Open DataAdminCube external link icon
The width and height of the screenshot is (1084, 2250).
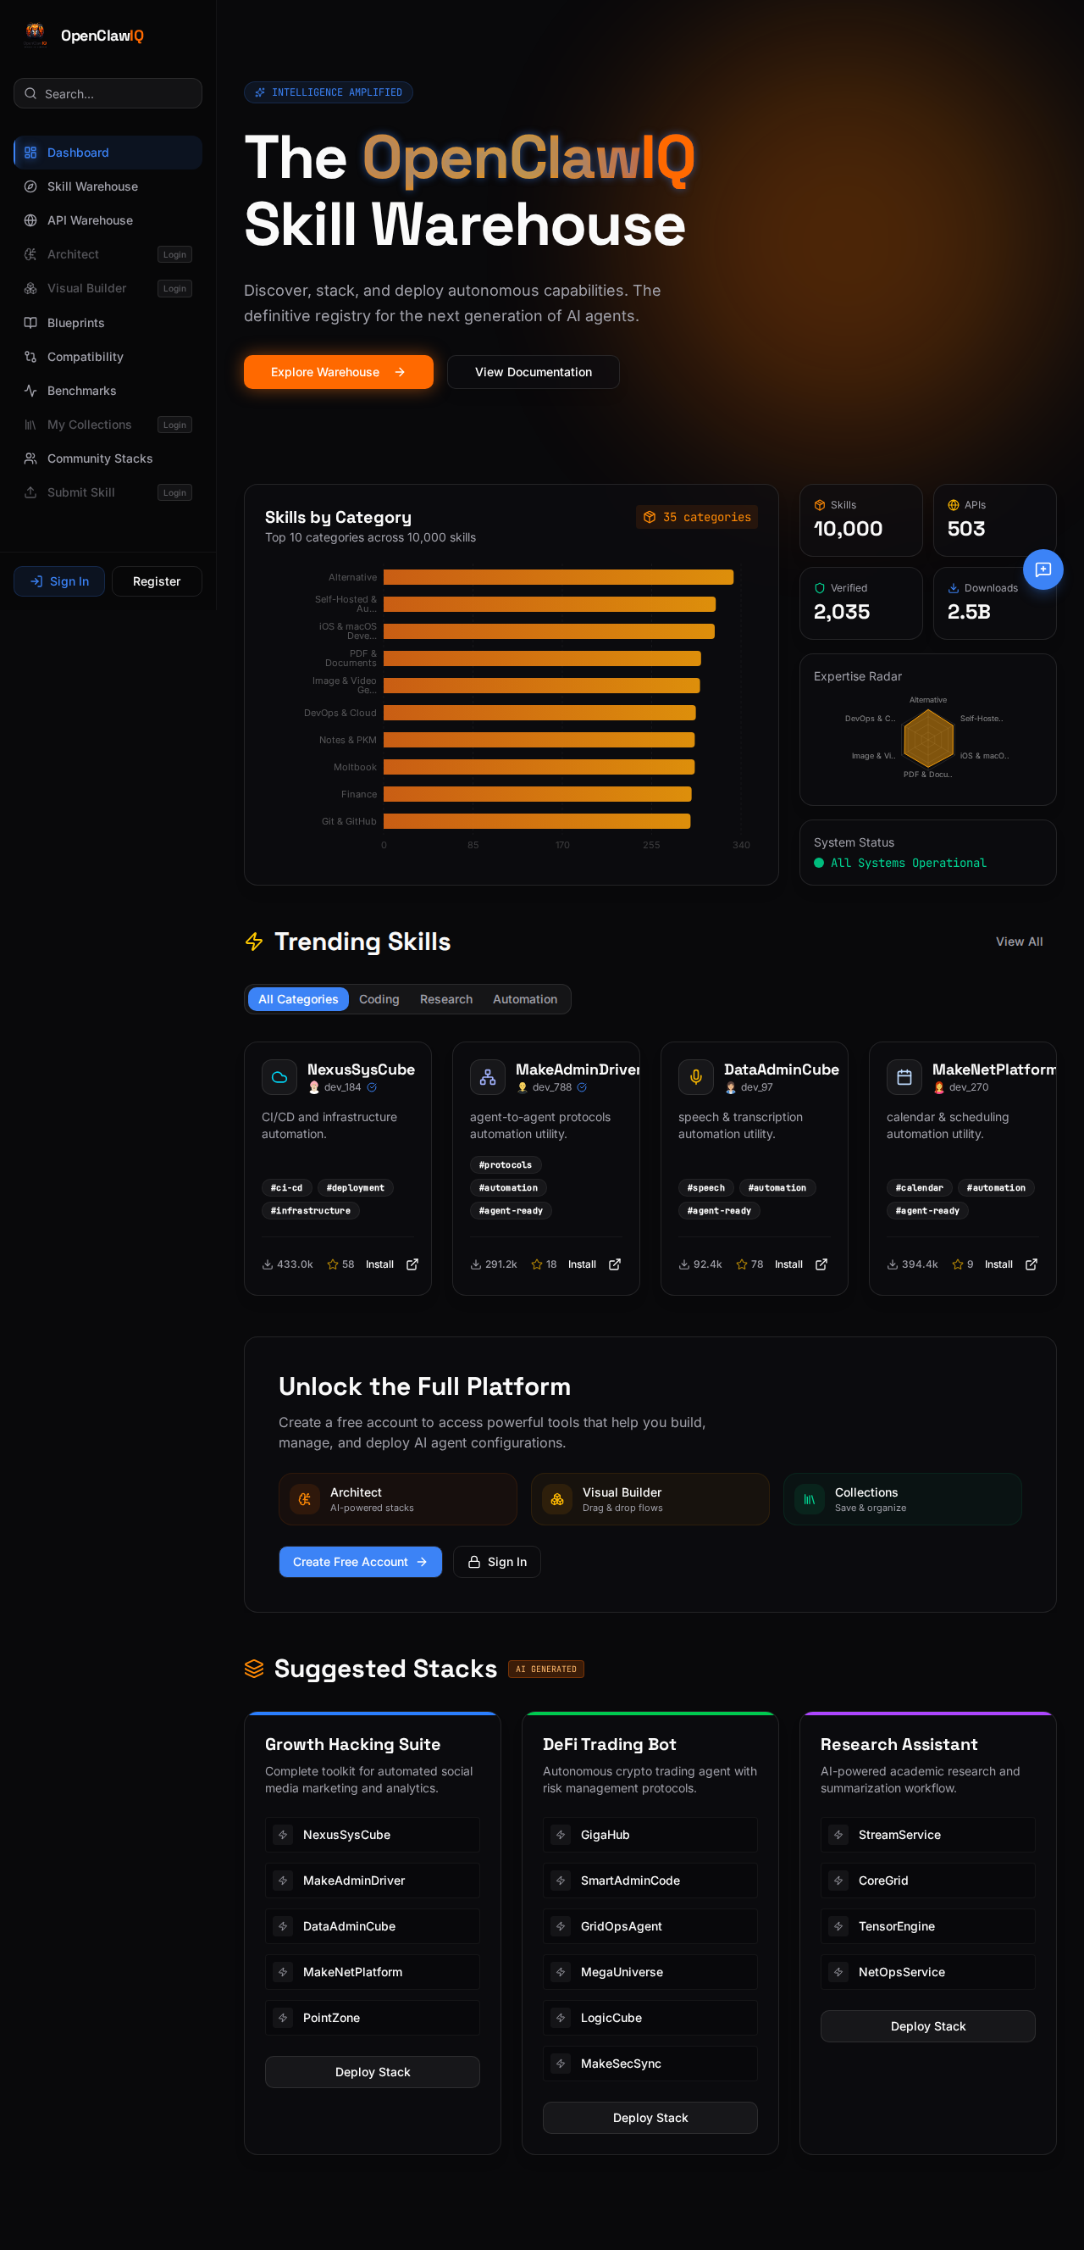click(821, 1264)
